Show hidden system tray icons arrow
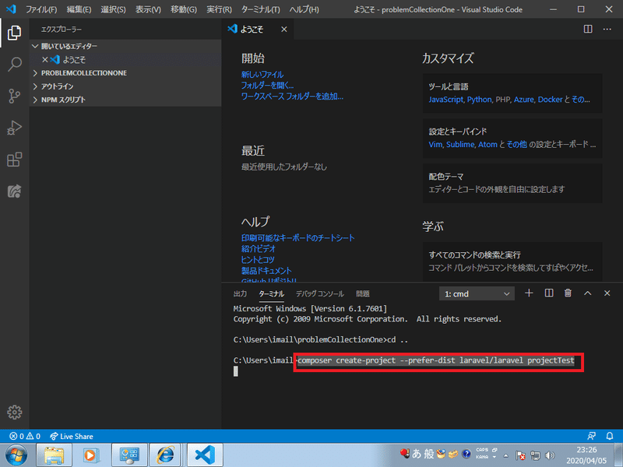 pyautogui.click(x=505, y=455)
